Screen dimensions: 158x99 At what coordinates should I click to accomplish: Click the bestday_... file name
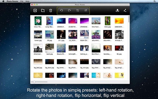pyautogui.click(x=107, y=54)
